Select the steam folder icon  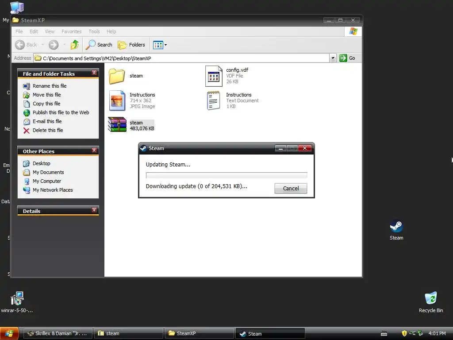117,76
